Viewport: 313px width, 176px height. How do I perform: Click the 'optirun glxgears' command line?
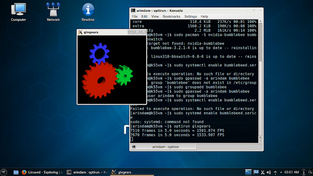[170, 126]
